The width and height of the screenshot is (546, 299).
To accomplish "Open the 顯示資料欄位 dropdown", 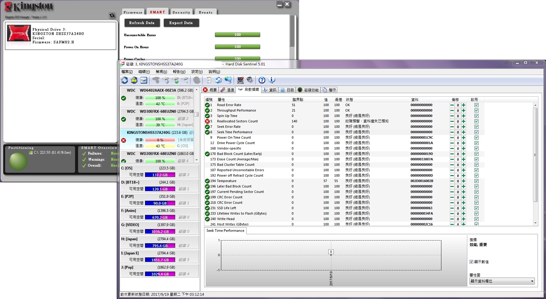I will click(502, 281).
